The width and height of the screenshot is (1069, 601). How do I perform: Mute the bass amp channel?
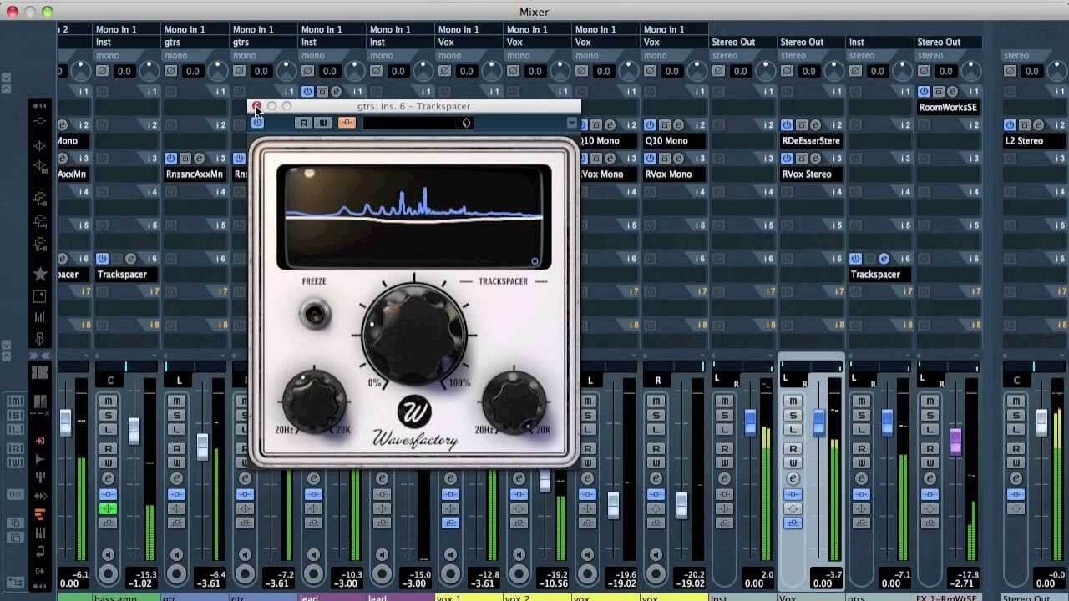[x=108, y=401]
